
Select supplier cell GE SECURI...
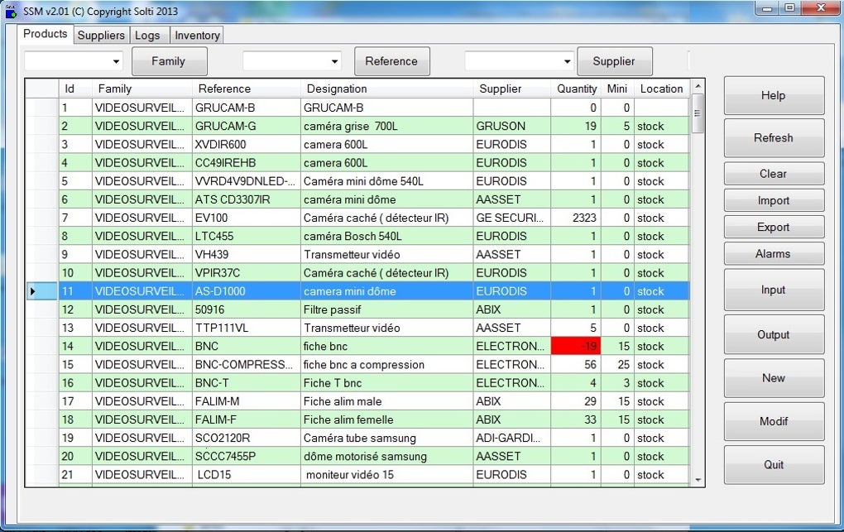[x=512, y=218]
